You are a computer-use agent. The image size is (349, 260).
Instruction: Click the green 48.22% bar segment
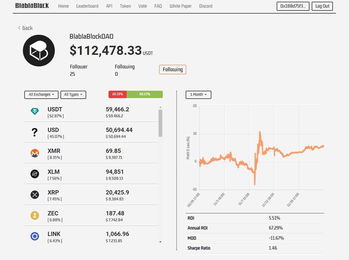(x=145, y=94)
